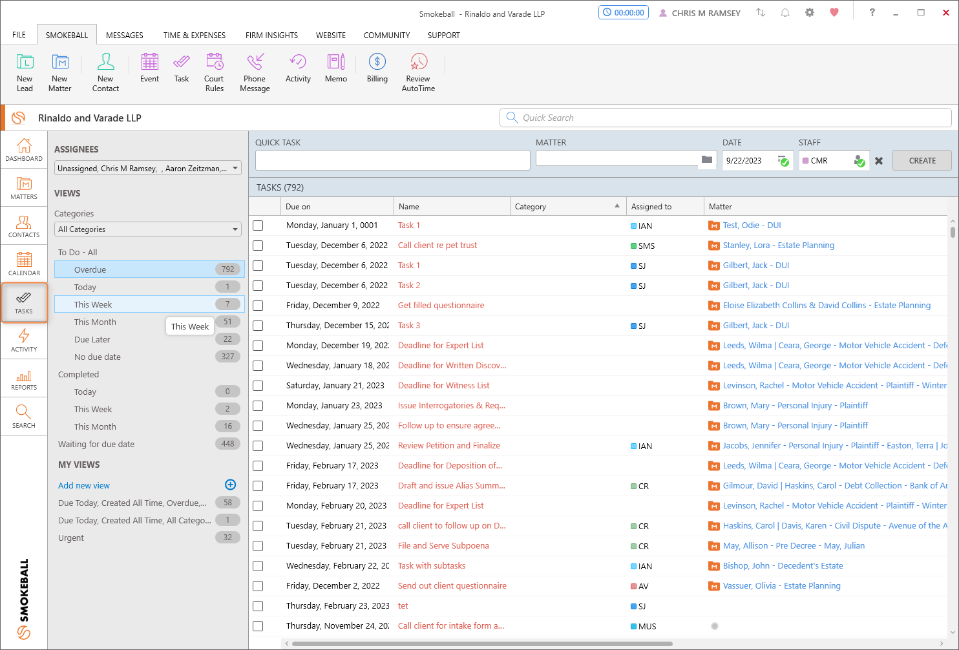Tick 'Deadline for Witness List' checkbox
Image resolution: width=959 pixels, height=650 pixels.
click(x=258, y=386)
